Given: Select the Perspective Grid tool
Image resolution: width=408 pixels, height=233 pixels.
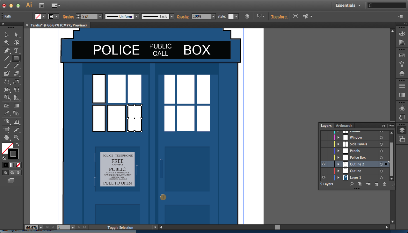Looking at the screenshot, I should click(x=17, y=98).
